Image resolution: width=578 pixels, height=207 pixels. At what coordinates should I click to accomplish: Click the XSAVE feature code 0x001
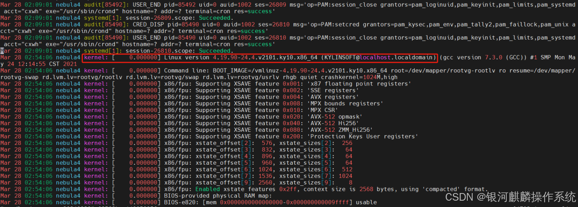[x=291, y=84]
